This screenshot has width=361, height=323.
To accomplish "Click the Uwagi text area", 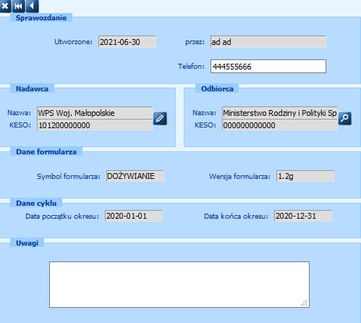I will (179, 285).
